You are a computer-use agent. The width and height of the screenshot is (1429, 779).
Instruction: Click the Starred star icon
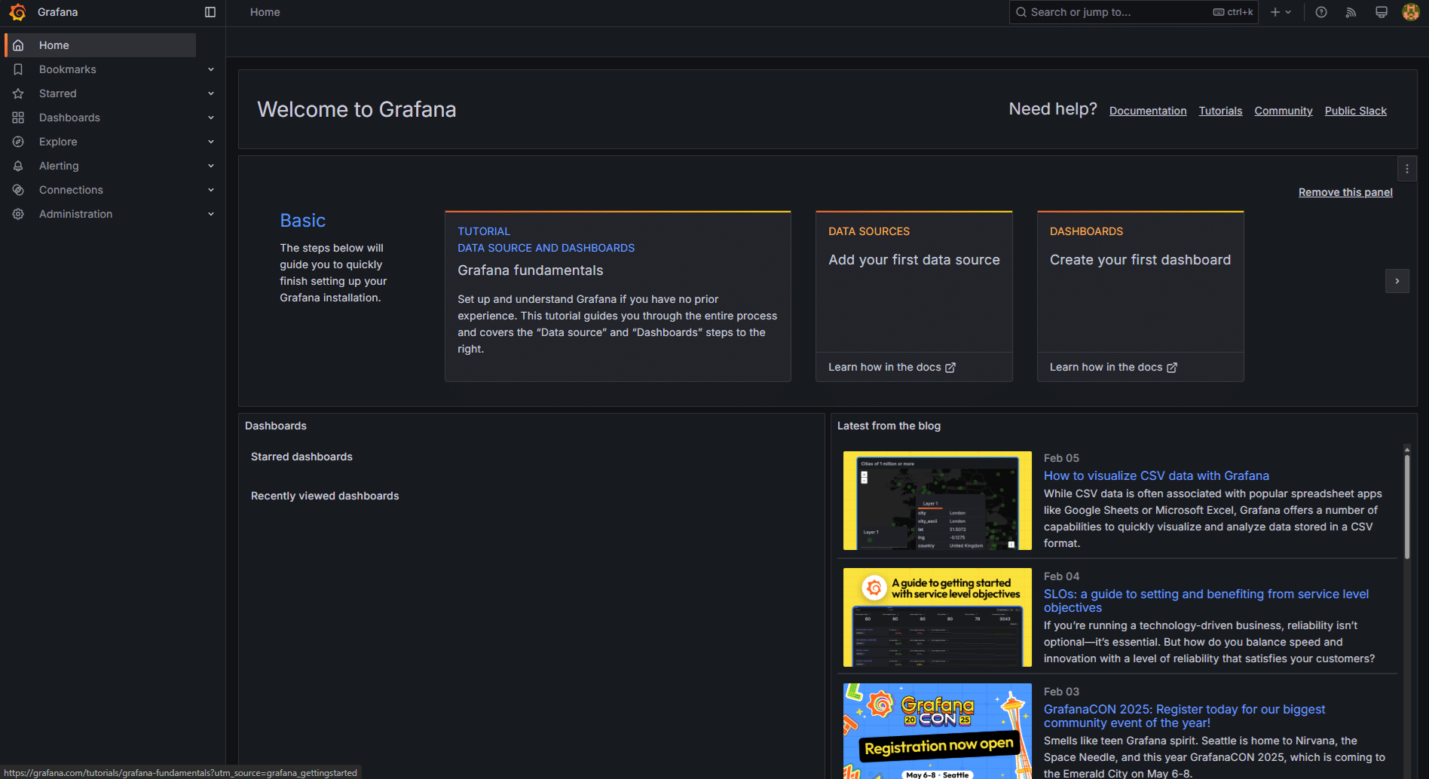pos(19,93)
